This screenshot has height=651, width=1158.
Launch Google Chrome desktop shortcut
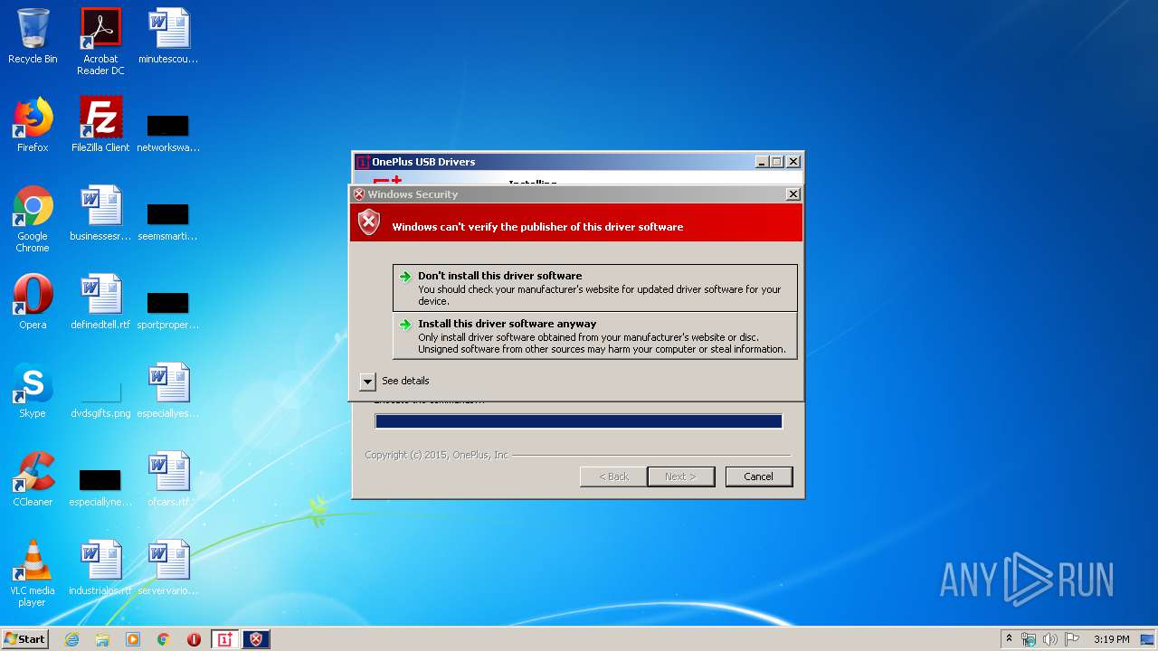pos(33,219)
